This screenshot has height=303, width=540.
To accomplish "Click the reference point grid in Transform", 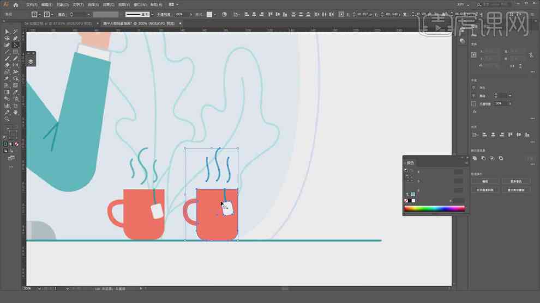I will [474, 54].
